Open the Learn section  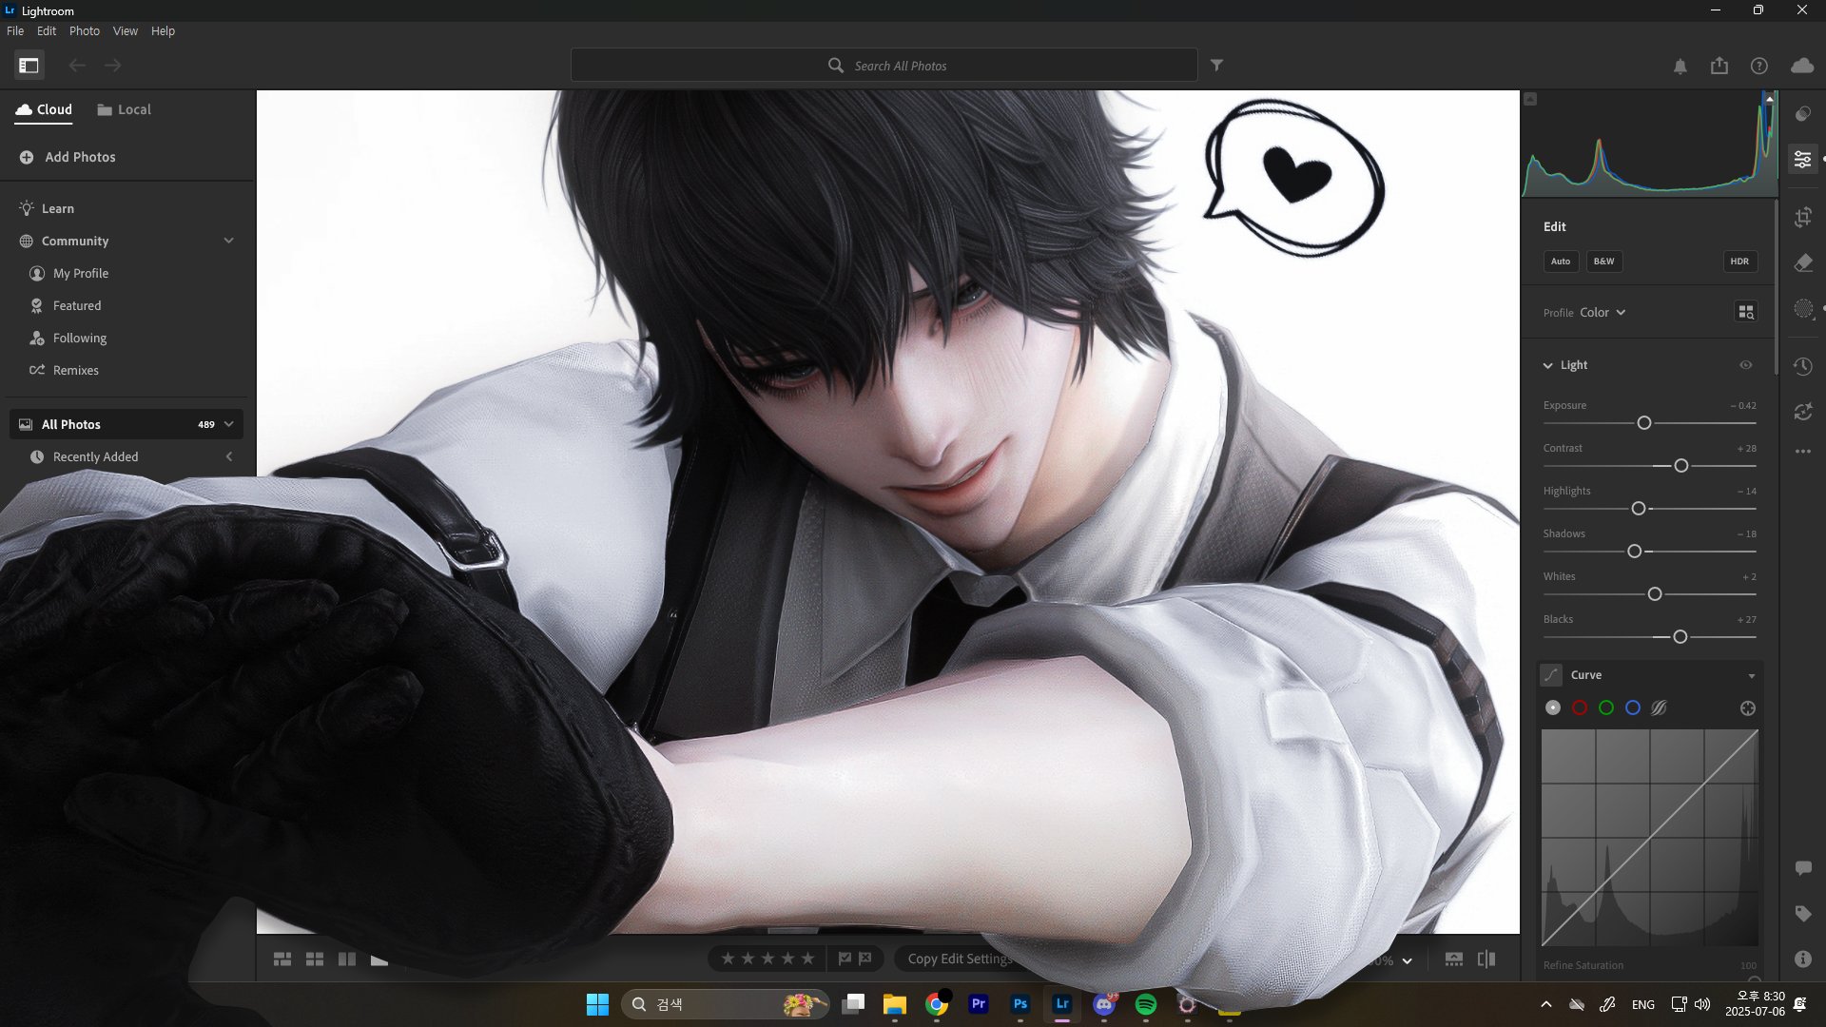point(46,208)
